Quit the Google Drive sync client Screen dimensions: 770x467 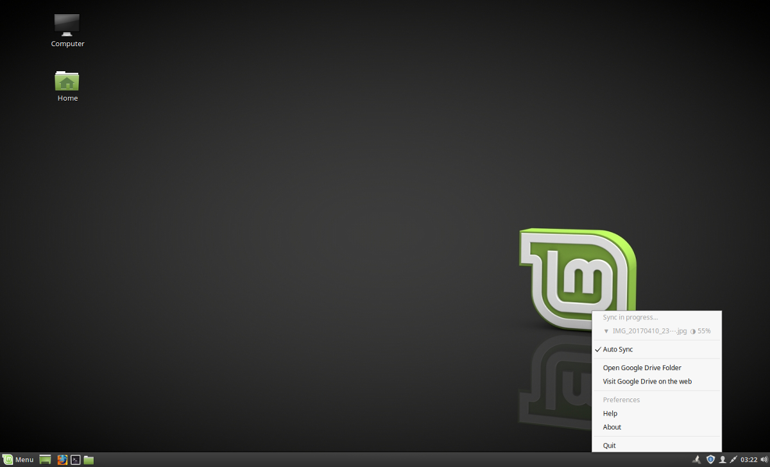click(657, 445)
